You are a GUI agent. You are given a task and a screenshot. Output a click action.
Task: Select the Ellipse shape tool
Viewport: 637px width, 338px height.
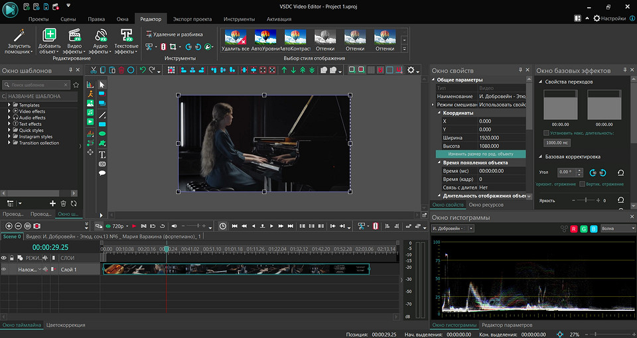pos(102,133)
